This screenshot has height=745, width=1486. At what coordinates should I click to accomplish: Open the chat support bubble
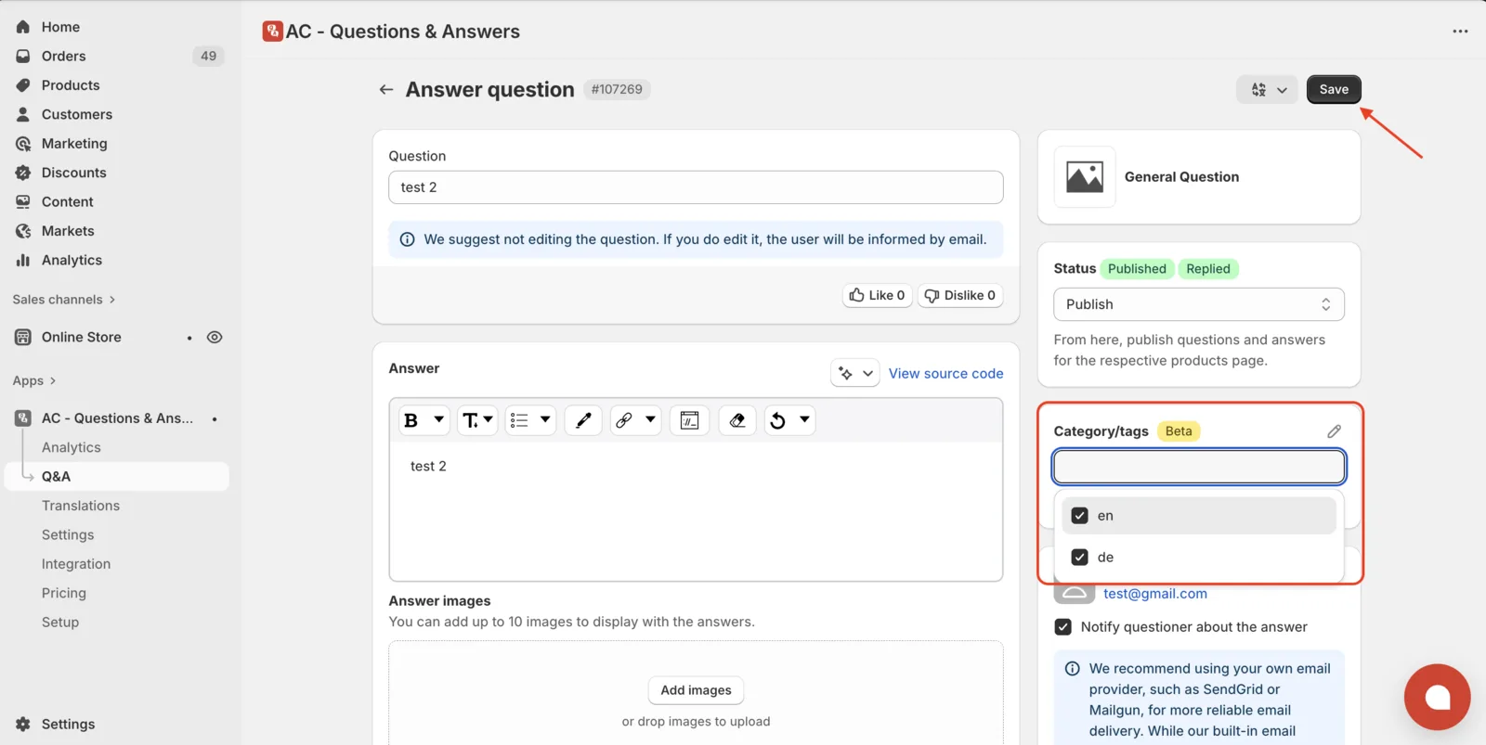1437,697
